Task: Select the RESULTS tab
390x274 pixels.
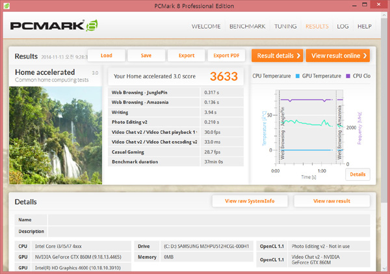Action: tap(317, 27)
